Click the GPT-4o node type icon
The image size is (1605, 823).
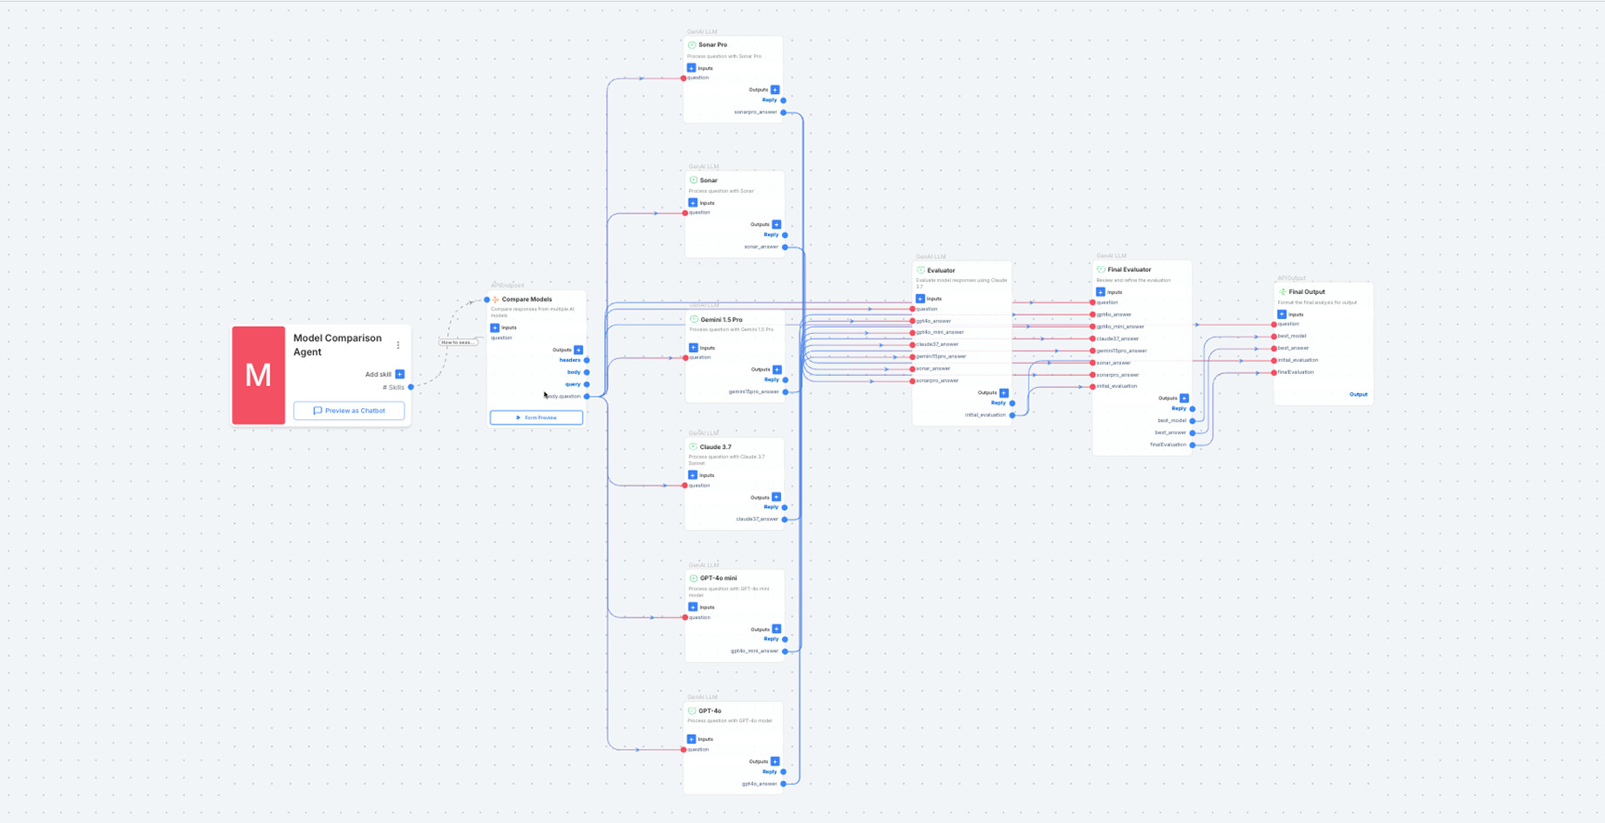pyautogui.click(x=692, y=711)
